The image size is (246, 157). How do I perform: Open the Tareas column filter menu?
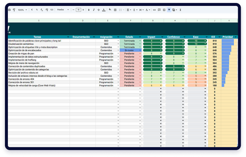click(68, 37)
